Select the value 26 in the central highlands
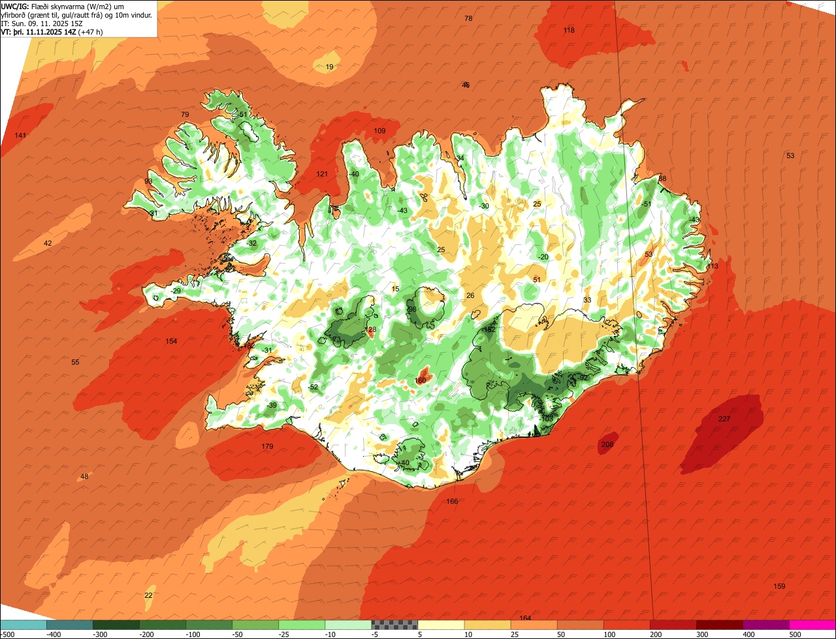Image resolution: width=836 pixels, height=639 pixels. point(470,295)
